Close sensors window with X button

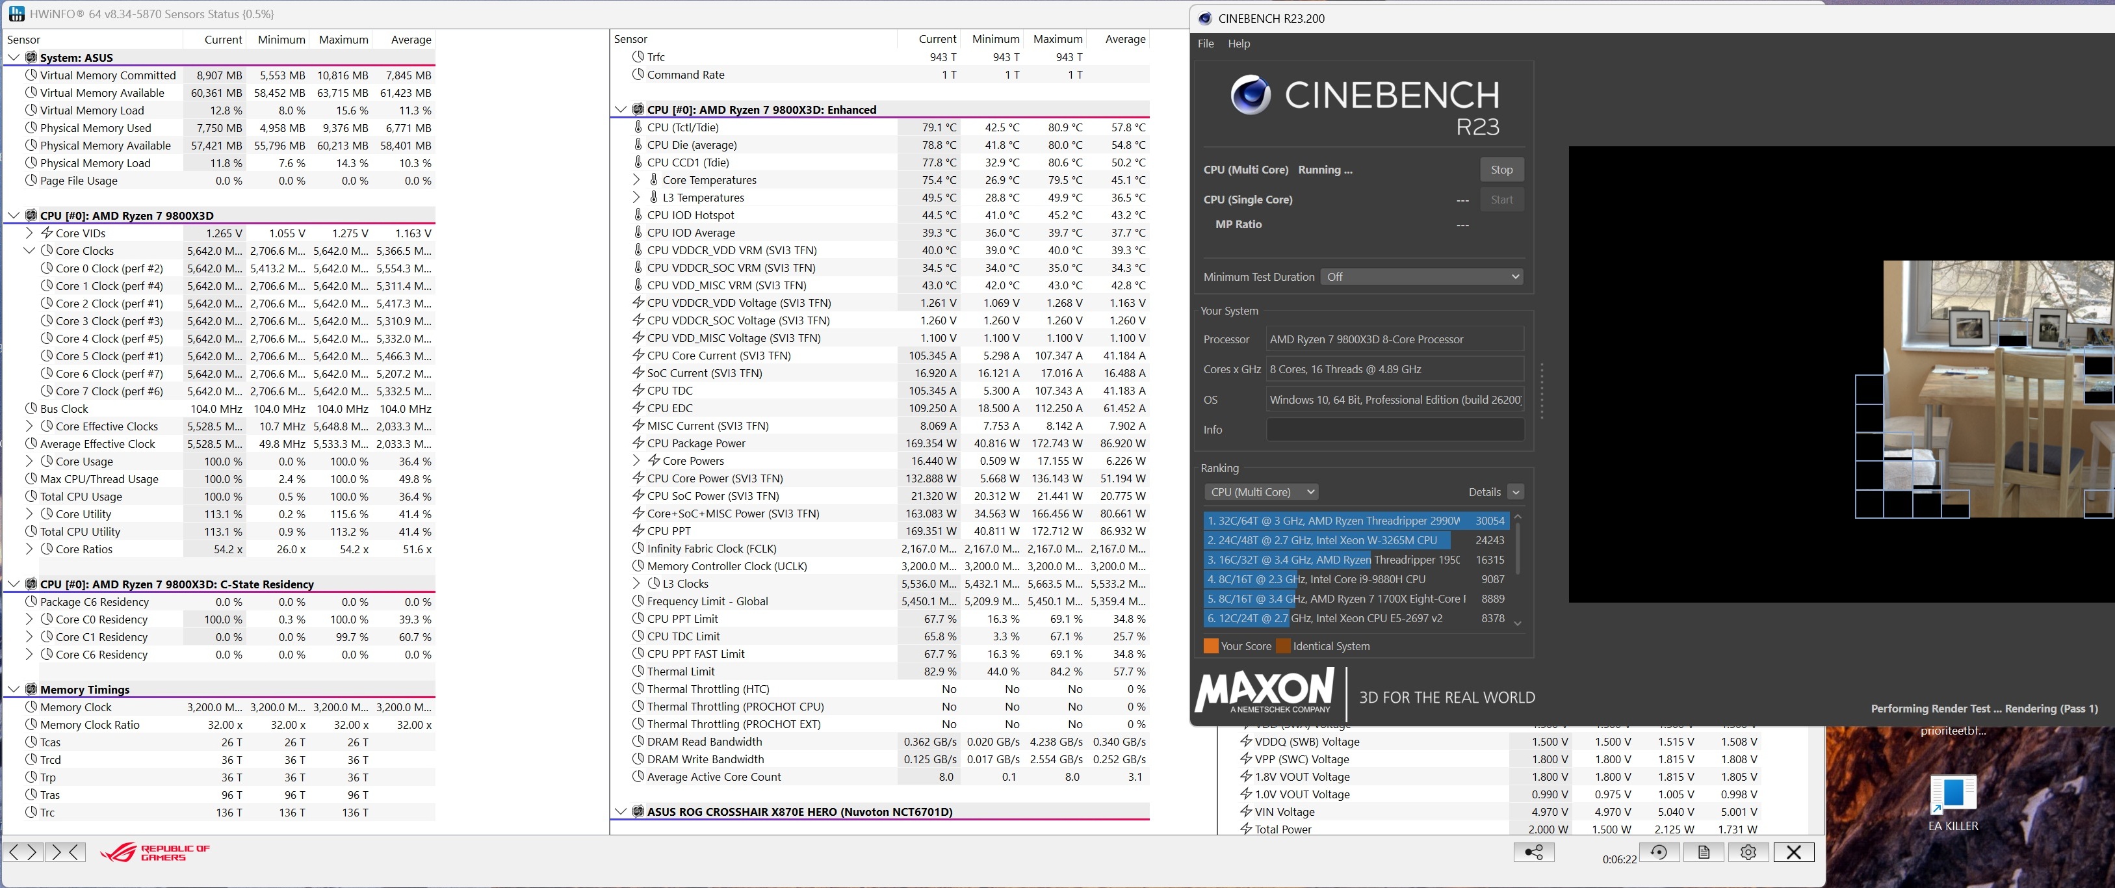tap(1793, 852)
